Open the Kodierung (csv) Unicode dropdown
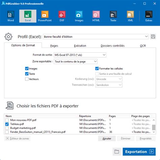 click(x=109, y=79)
